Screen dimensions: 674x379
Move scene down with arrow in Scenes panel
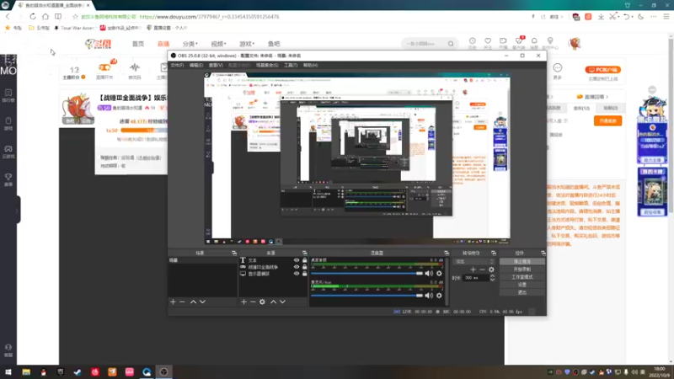click(x=202, y=302)
